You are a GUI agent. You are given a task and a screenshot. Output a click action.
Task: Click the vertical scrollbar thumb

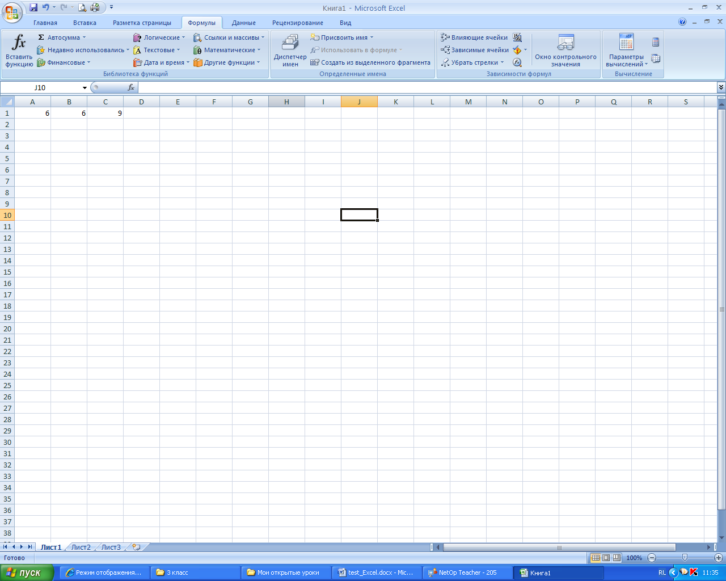pyautogui.click(x=721, y=309)
